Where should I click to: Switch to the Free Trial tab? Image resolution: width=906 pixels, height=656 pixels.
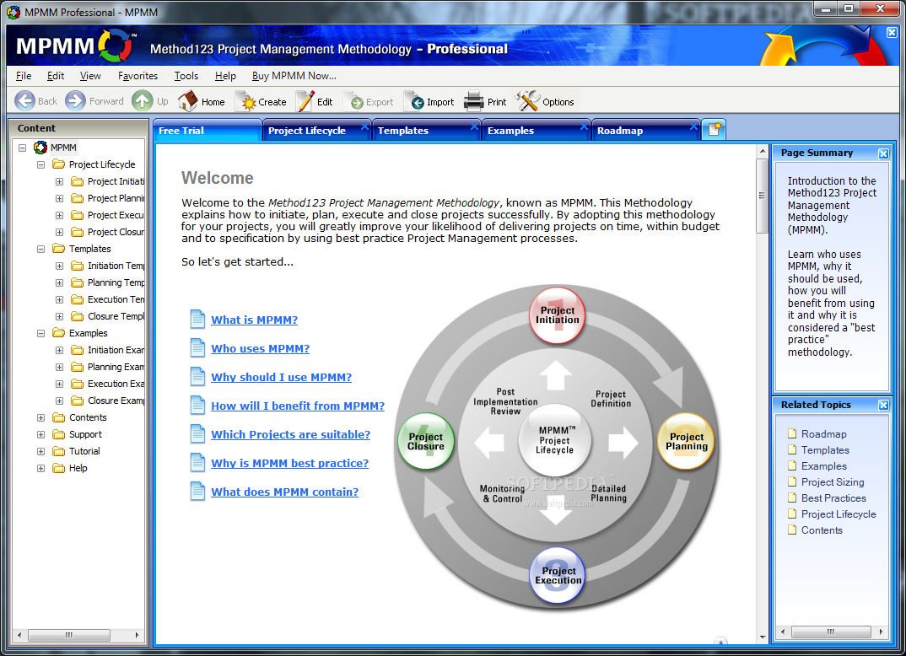pyautogui.click(x=207, y=131)
